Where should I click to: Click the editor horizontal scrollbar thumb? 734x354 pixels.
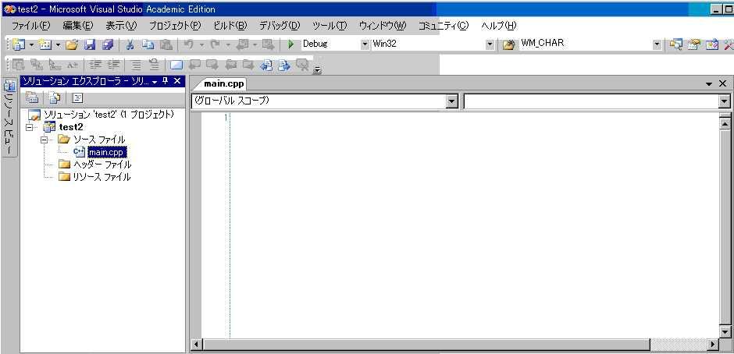click(x=426, y=345)
